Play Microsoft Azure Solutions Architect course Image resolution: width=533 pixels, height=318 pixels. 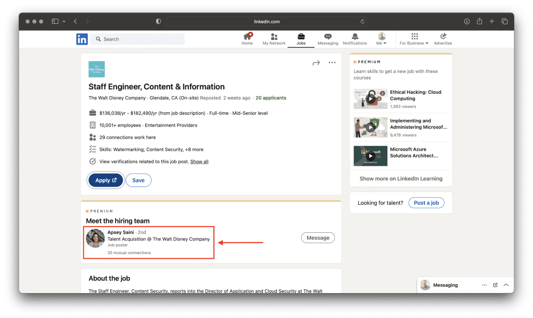pyautogui.click(x=370, y=156)
